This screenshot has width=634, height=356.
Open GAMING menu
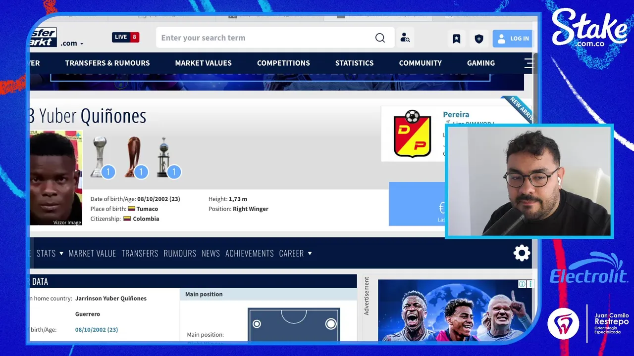pos(481,63)
